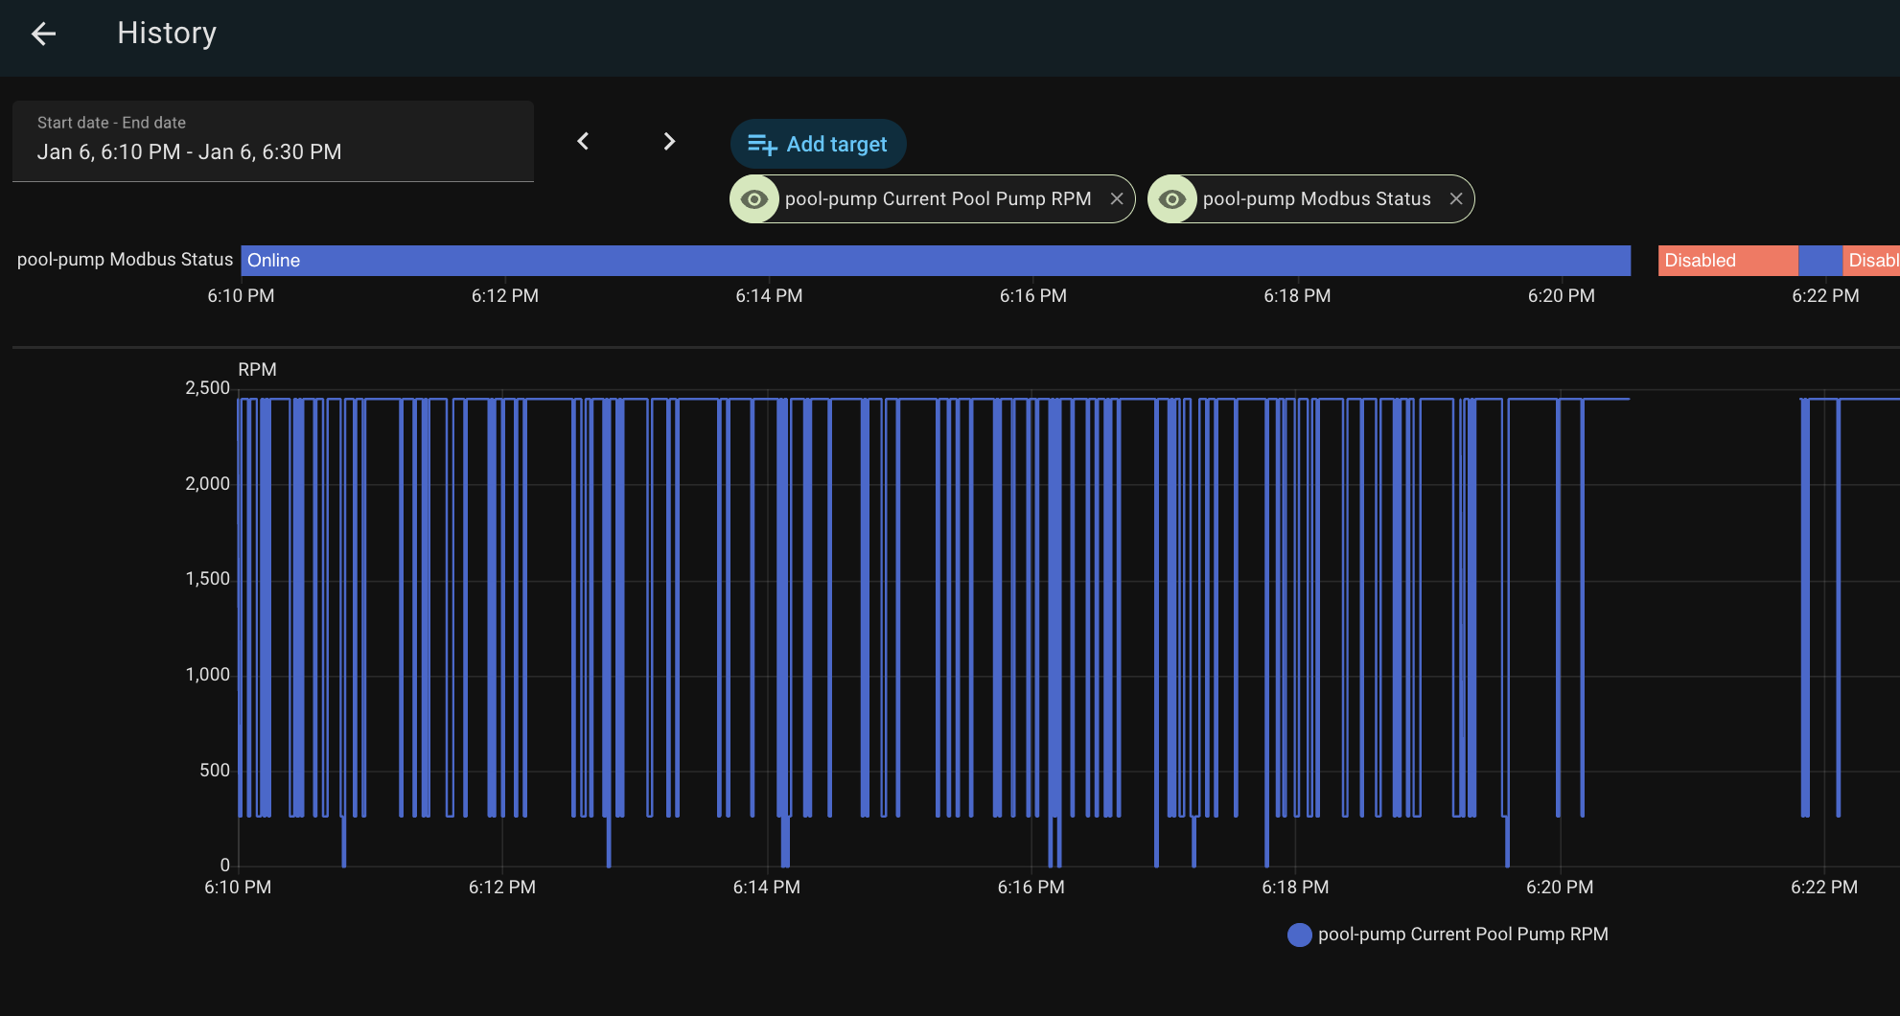Click the History page title
Screen dimensions: 1900x1016
point(167,34)
